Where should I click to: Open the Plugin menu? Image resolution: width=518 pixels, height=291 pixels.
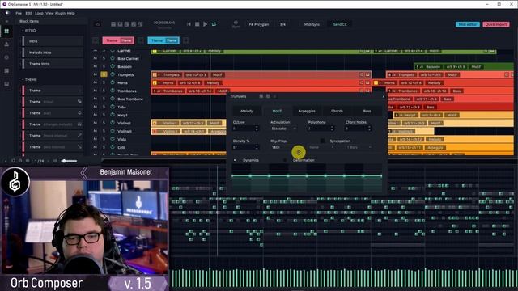pyautogui.click(x=60, y=13)
